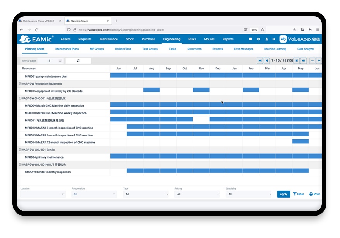The height and width of the screenshot is (238, 340).
Task: Open the Location filter dropdown
Action: tap(43, 194)
